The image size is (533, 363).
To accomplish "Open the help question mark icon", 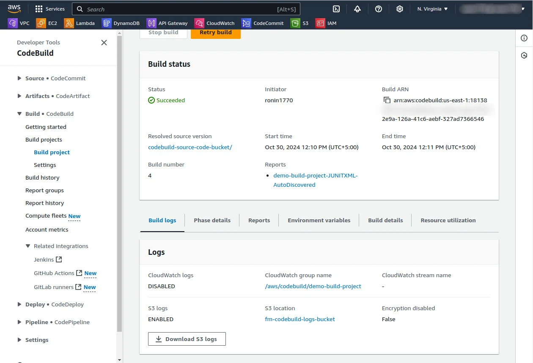I will [x=379, y=9].
